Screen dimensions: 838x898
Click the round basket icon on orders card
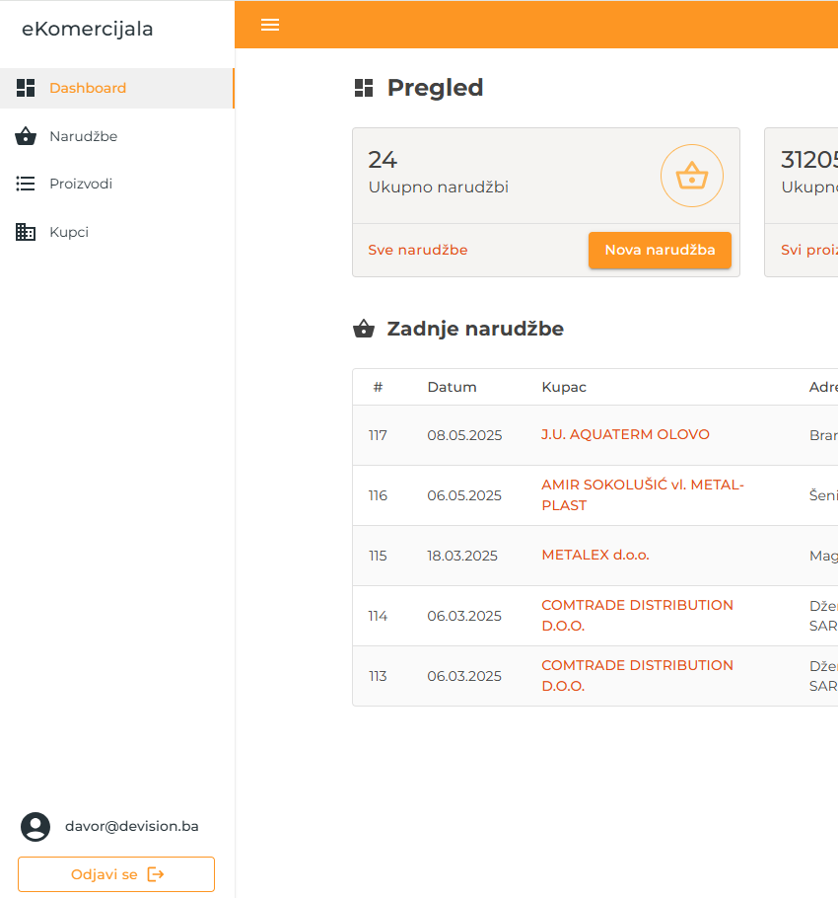(691, 176)
